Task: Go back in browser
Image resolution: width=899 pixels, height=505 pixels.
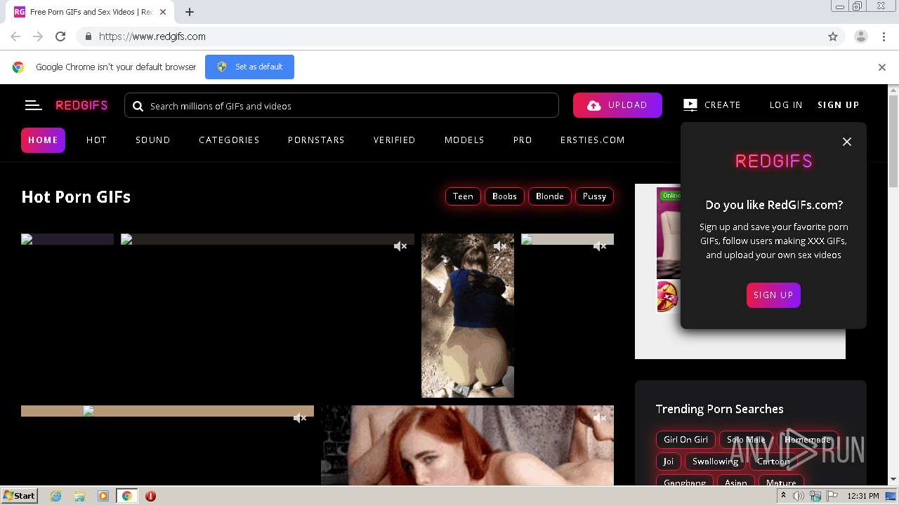Action: click(x=15, y=36)
